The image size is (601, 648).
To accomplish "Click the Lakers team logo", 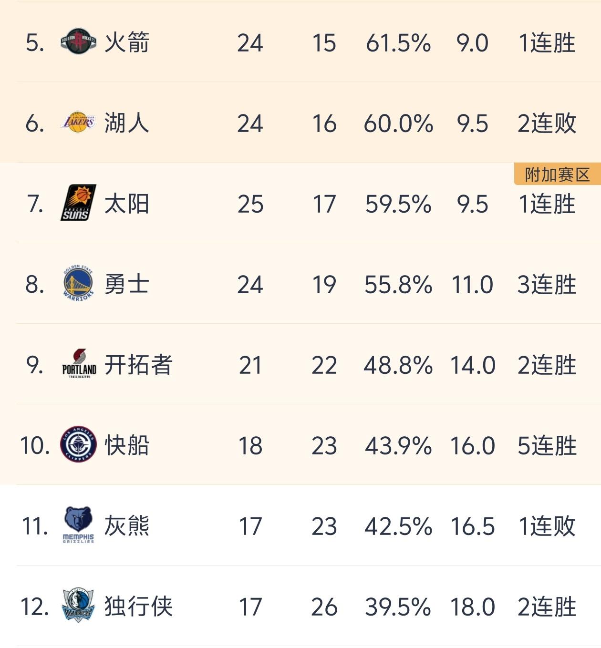I will (79, 123).
